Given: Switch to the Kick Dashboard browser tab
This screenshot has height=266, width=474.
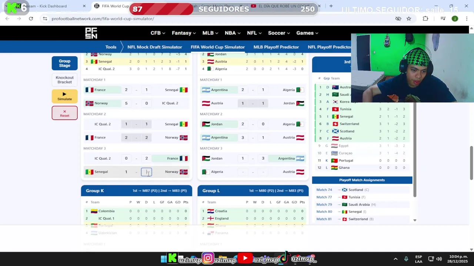Looking at the screenshot, I should click(x=46, y=6).
